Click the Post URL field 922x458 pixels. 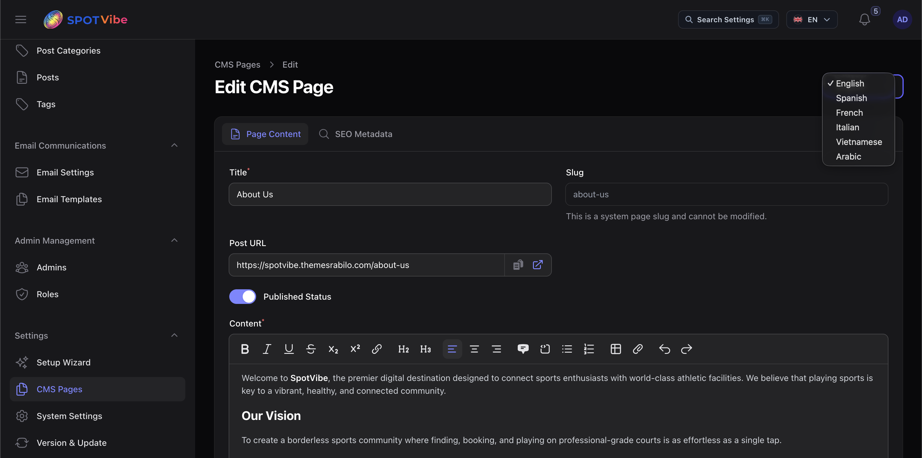click(366, 265)
